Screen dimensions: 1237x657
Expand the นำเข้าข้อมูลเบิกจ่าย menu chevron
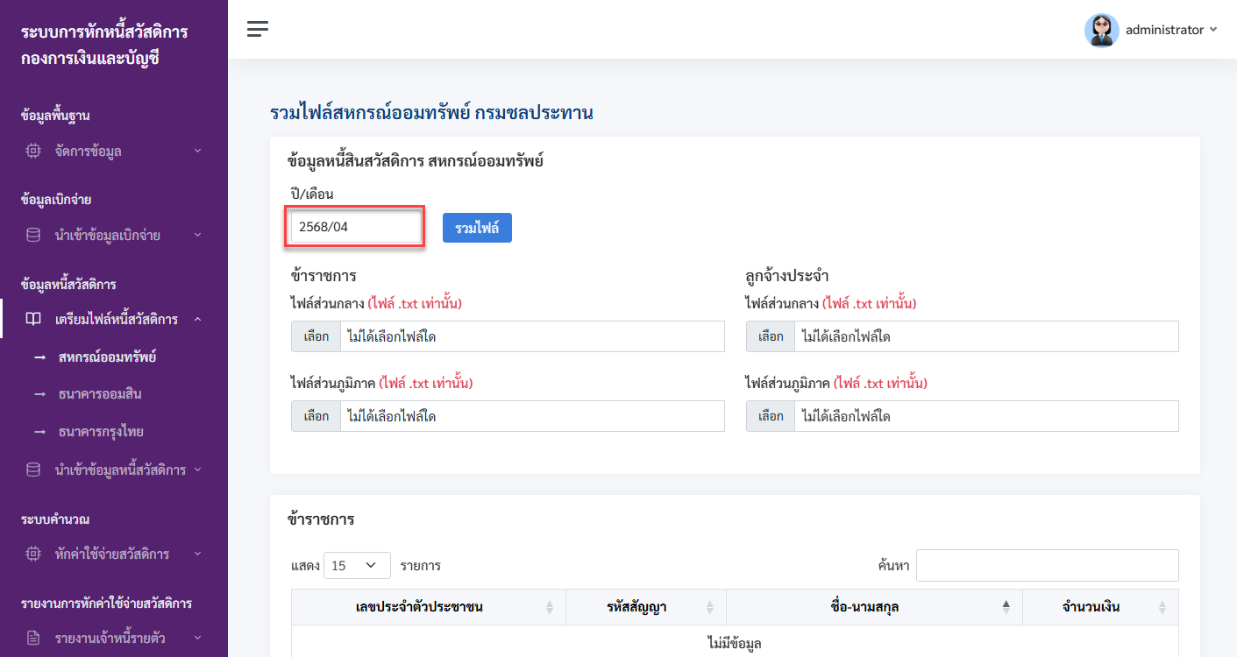click(x=197, y=235)
